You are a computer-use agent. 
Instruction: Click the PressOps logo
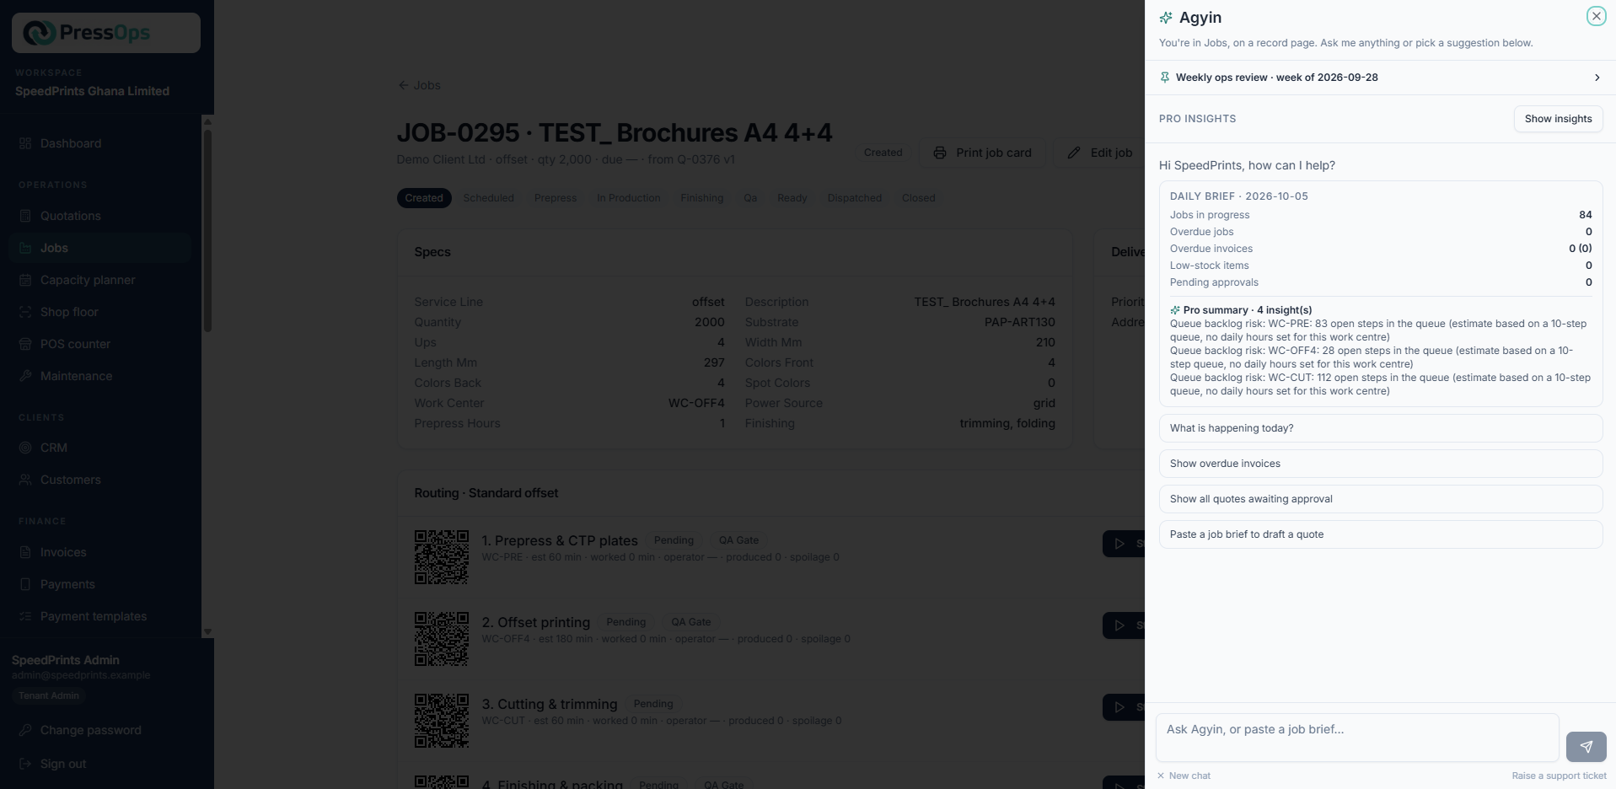(x=106, y=33)
